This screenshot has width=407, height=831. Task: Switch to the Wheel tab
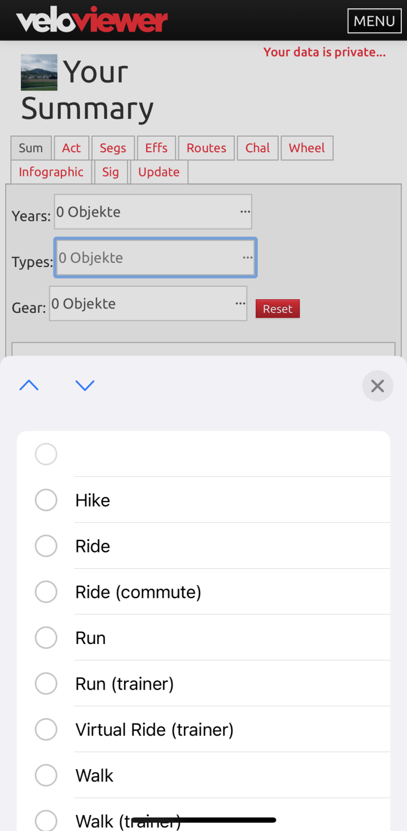[x=307, y=148]
